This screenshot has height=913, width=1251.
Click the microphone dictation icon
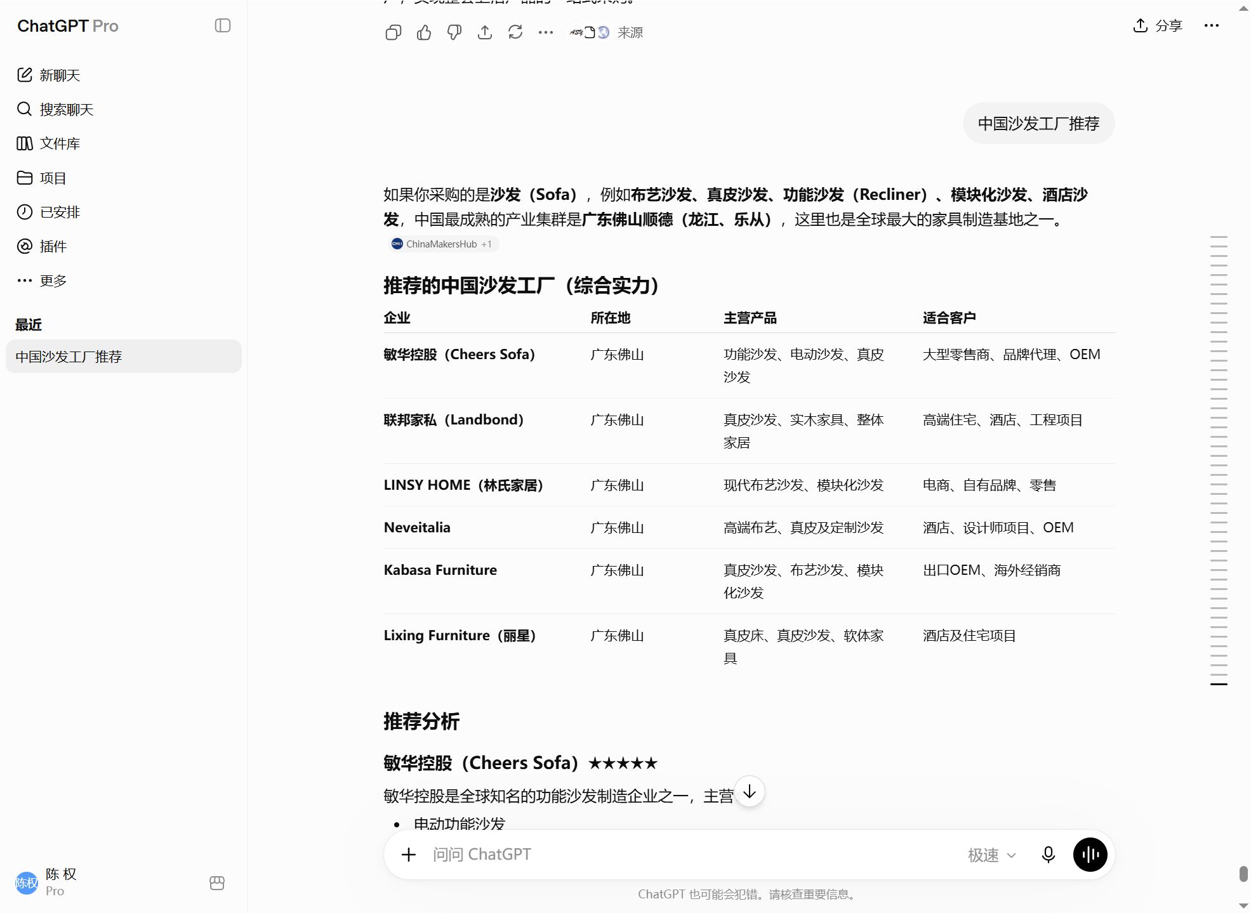(1049, 855)
